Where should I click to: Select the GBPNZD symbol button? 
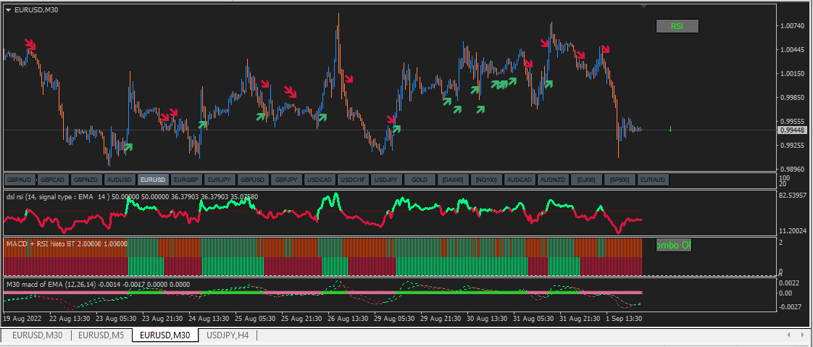86,180
